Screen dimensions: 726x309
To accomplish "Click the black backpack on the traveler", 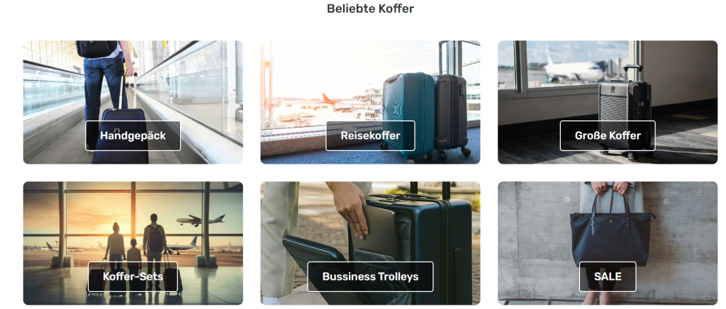I will click(96, 48).
